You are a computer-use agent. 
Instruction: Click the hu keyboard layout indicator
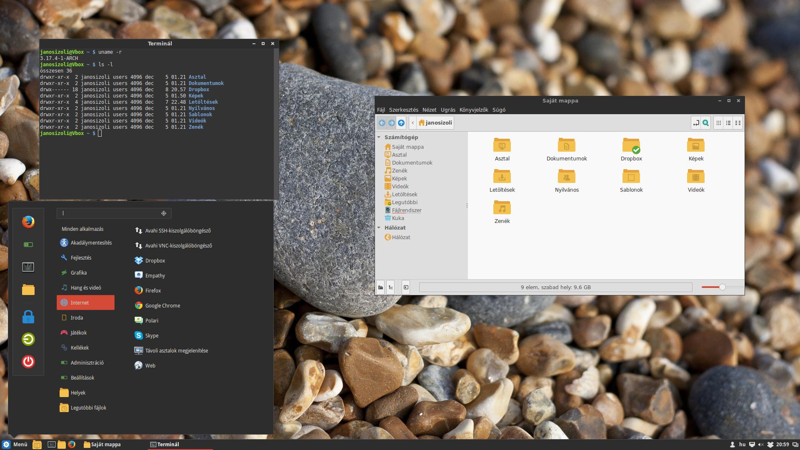pos(742,444)
